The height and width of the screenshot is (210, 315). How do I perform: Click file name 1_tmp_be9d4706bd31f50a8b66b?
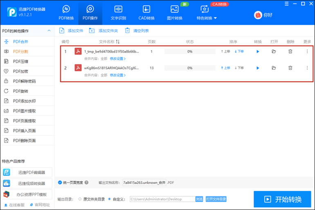point(112,51)
